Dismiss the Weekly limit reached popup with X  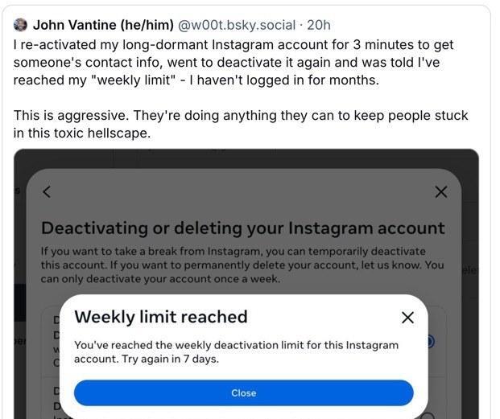tap(407, 318)
